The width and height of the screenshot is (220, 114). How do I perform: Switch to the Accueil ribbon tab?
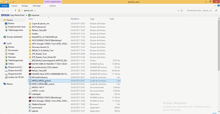(14, 6)
